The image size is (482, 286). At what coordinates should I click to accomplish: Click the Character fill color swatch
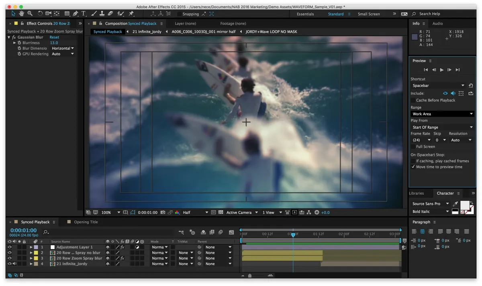tap(465, 205)
